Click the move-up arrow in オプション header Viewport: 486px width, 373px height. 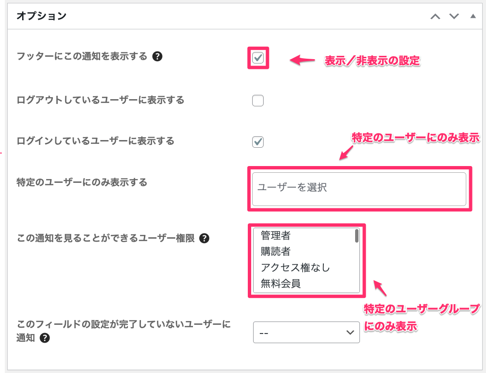coord(435,16)
